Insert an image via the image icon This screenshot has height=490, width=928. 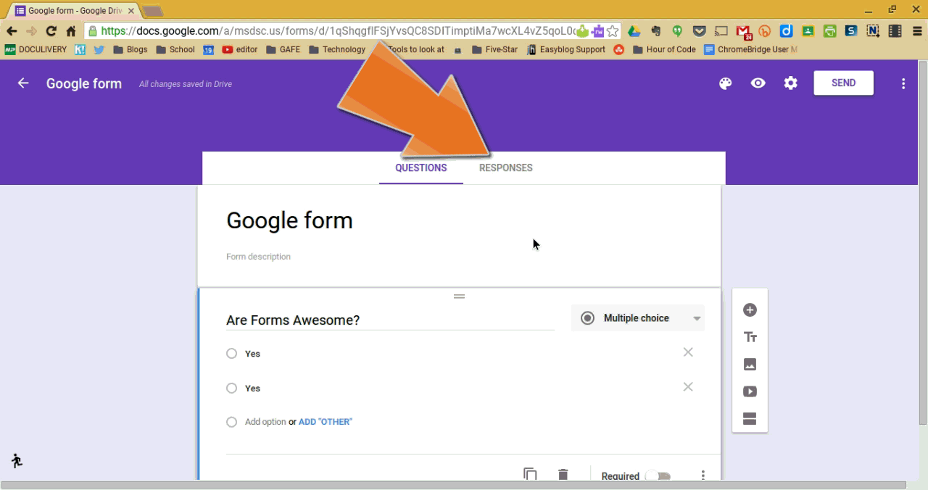749,364
